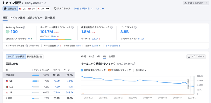
Task: Click Semrush domain rank 7K value
Action: (x=29, y=39)
